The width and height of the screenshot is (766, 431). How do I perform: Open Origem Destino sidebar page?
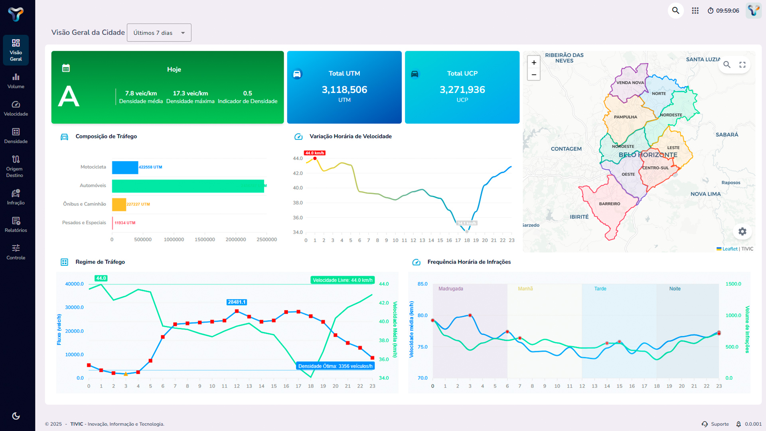(16, 166)
